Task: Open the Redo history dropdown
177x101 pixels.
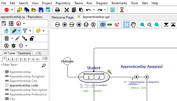Action: [105, 10]
